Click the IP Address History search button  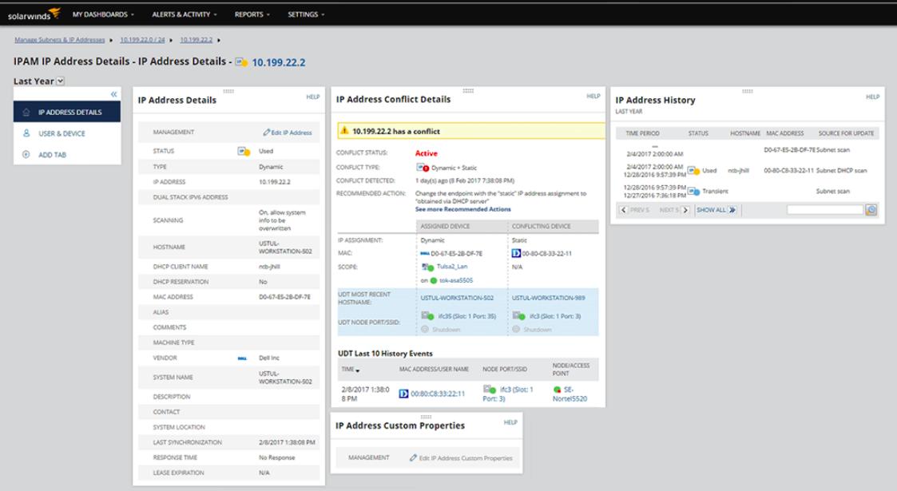coord(871,210)
